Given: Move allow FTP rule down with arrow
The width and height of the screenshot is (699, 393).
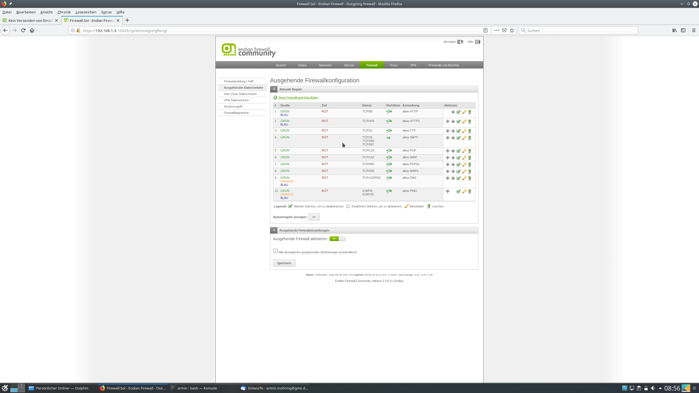Looking at the screenshot, I should [x=453, y=131].
